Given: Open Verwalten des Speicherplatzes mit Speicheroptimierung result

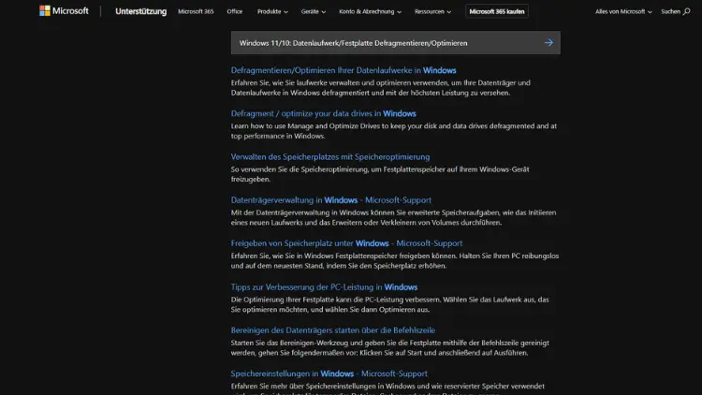Looking at the screenshot, I should click(x=330, y=156).
